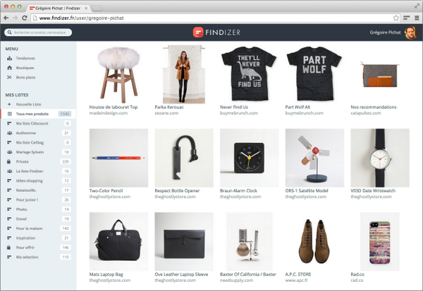
Task: Click the list icon beside Ma liste Cdiscount
Action: click(x=9, y=123)
